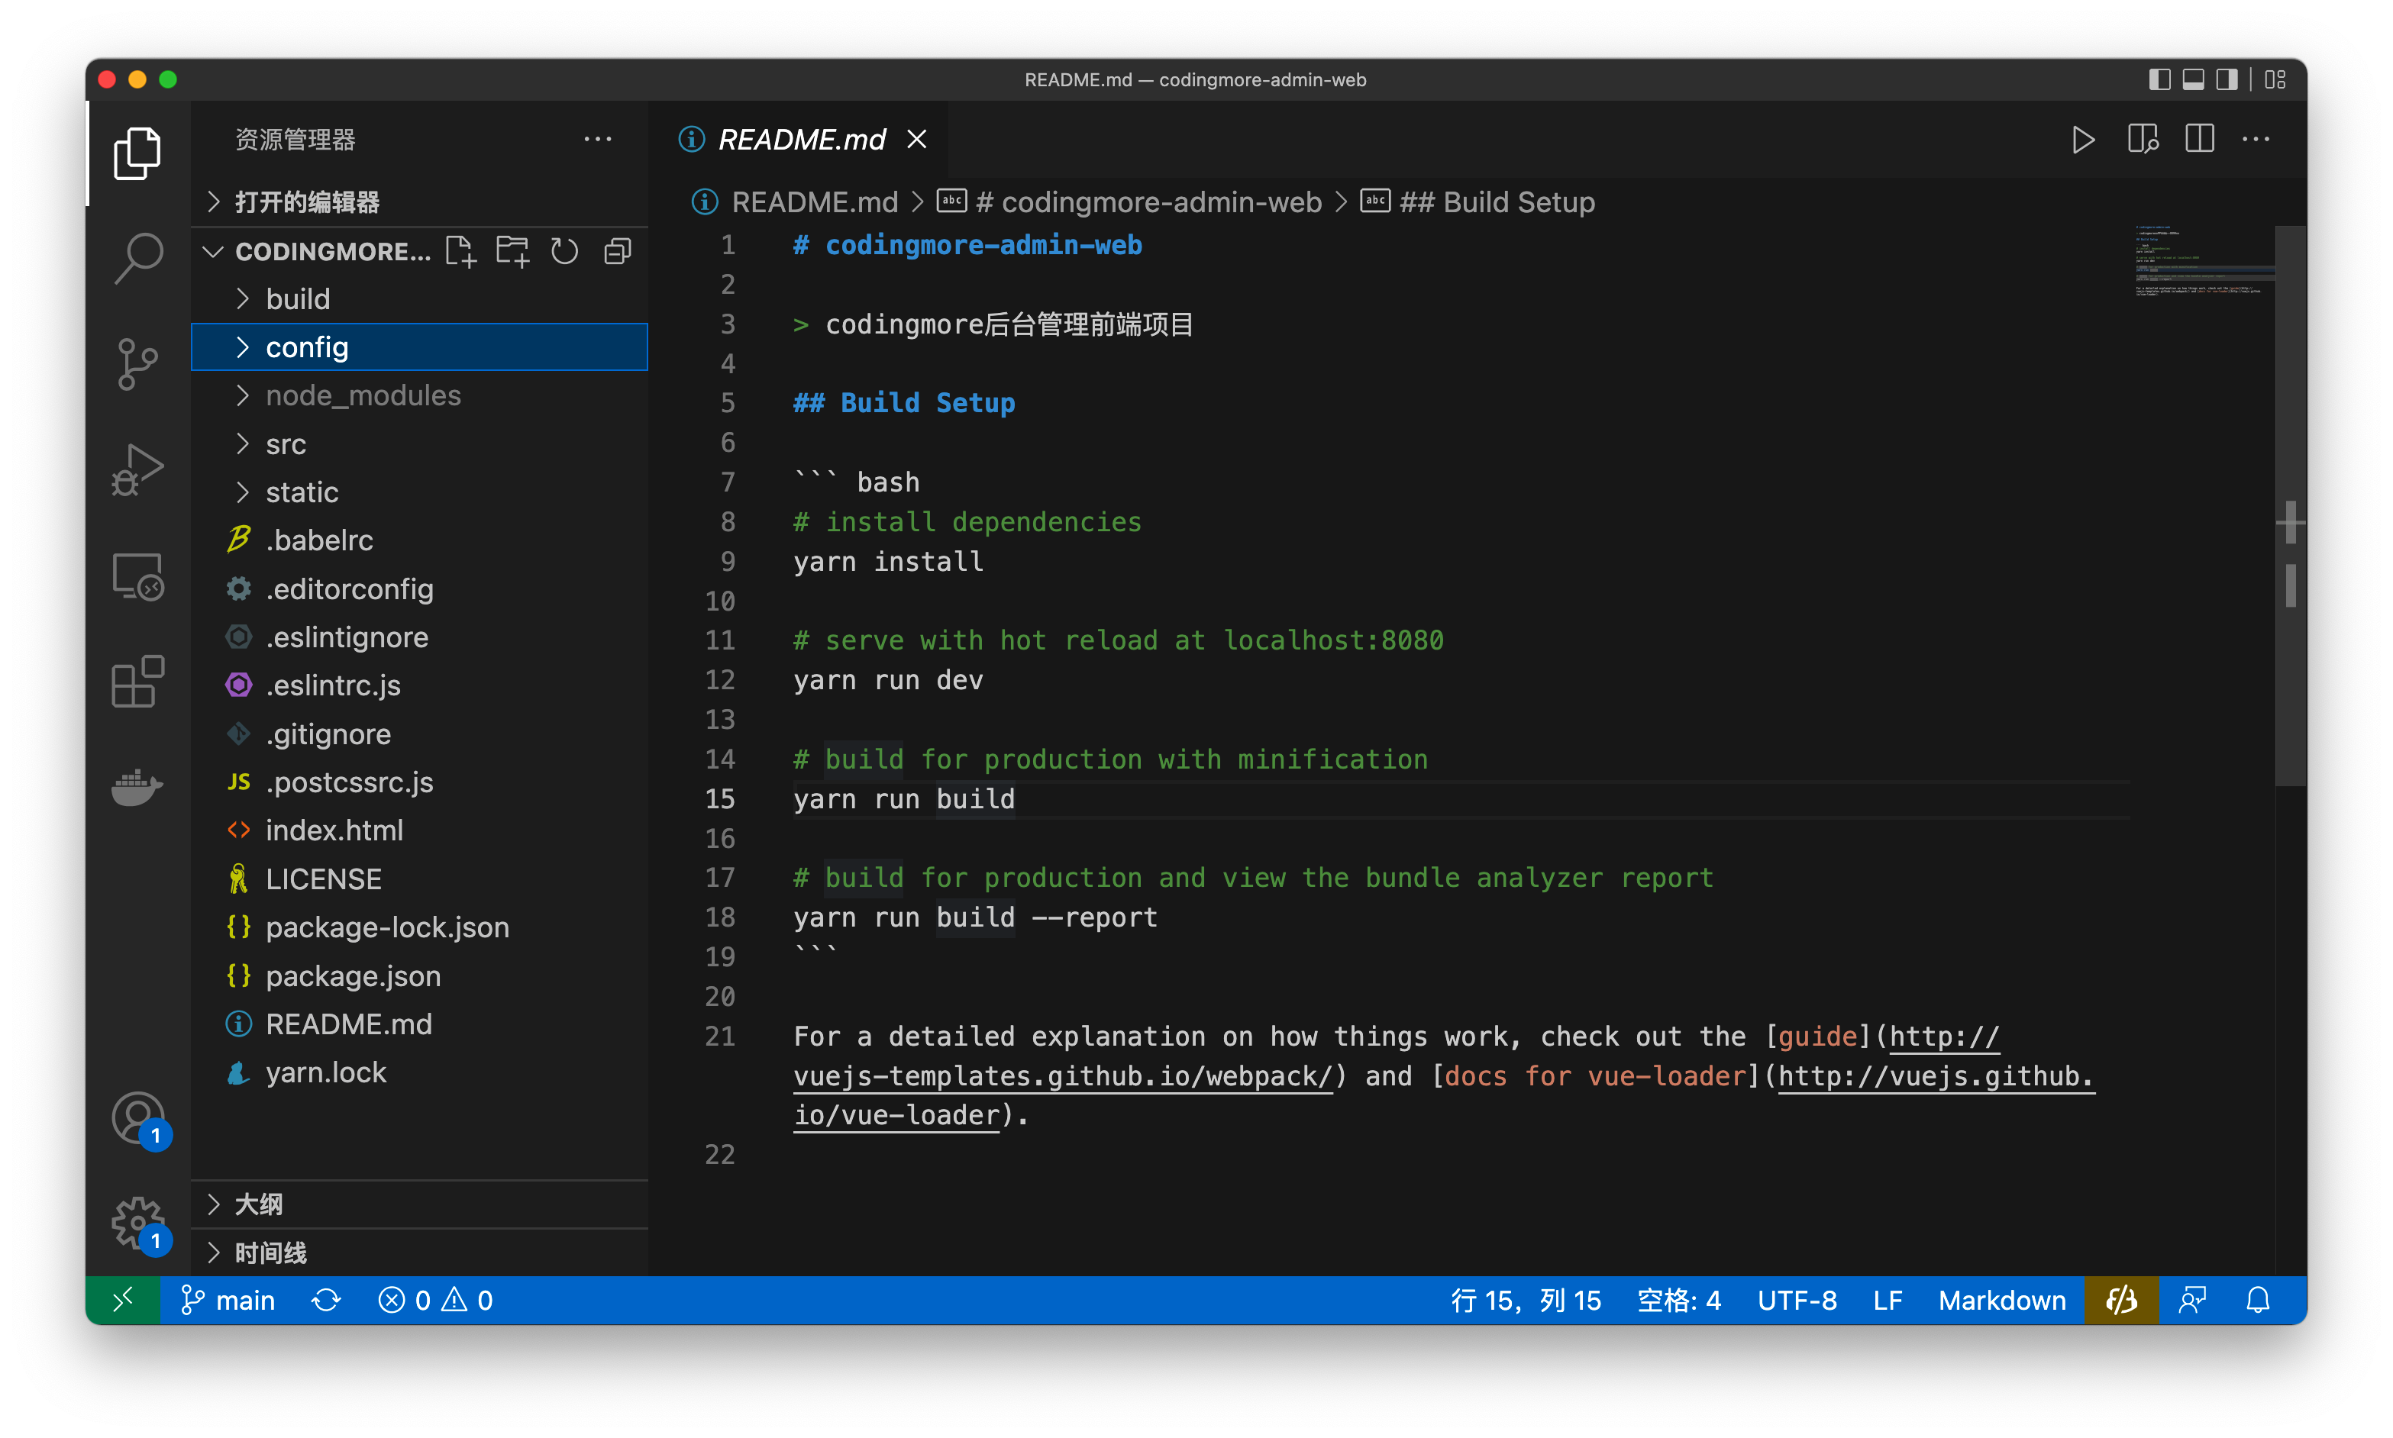Toggle the secondary sidebar layout button
This screenshot has width=2393, height=1438.
[2227, 79]
